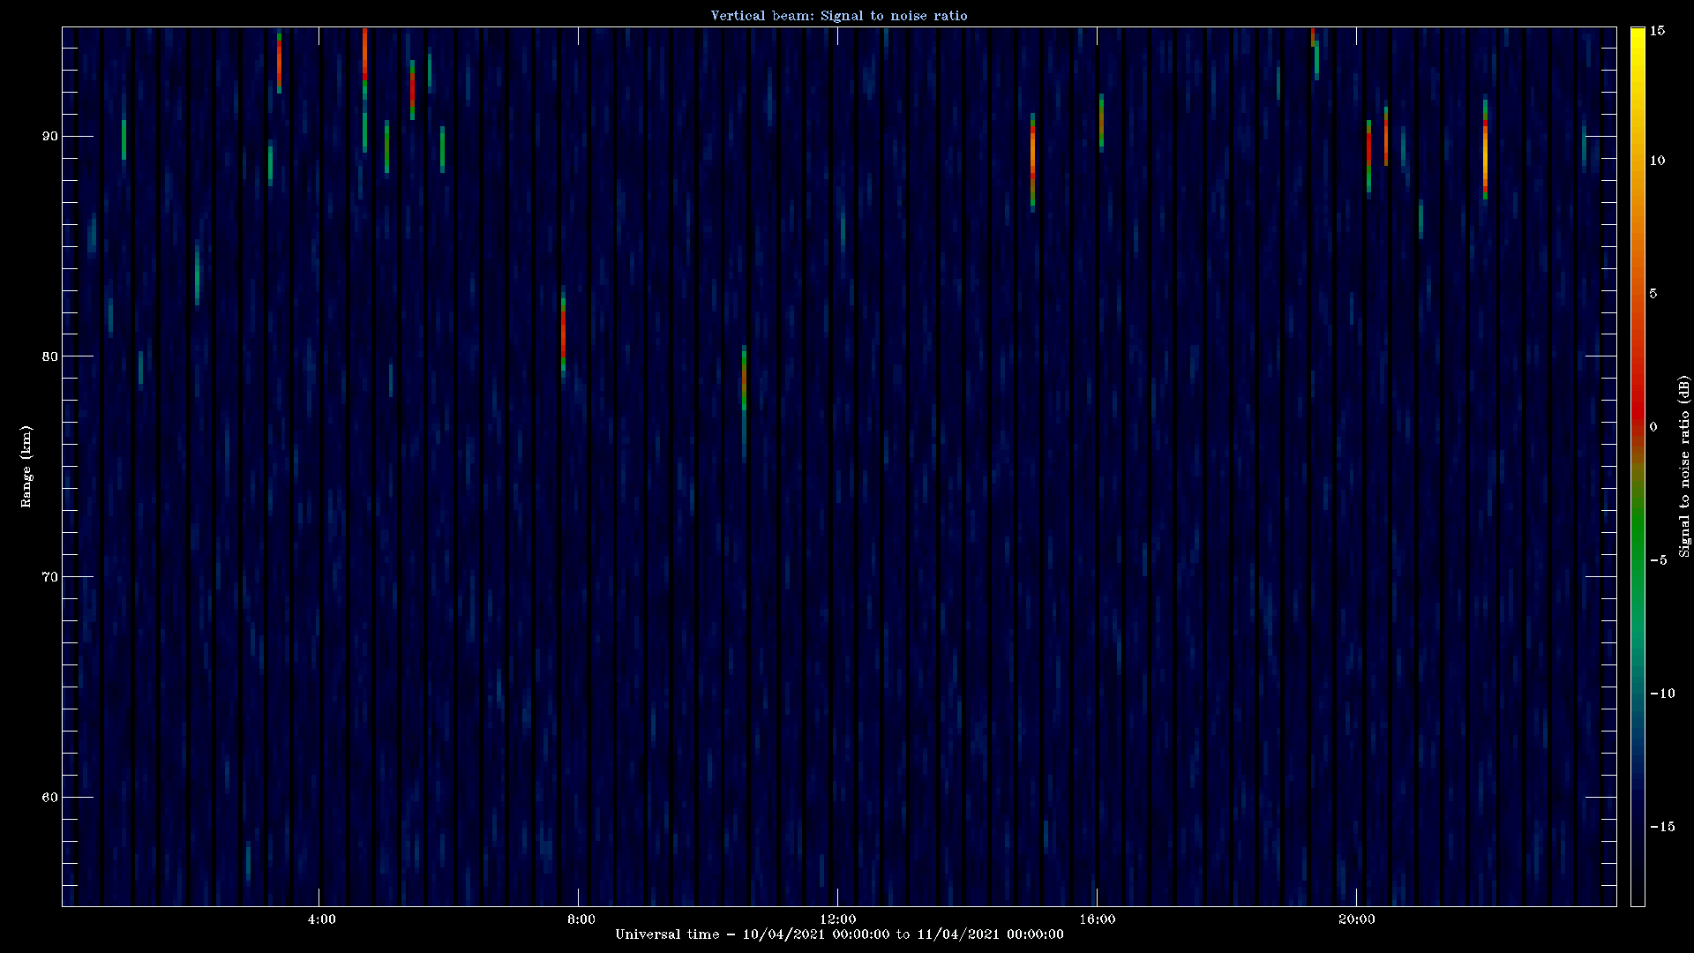Click the 16:00 time axis label

tap(1097, 919)
